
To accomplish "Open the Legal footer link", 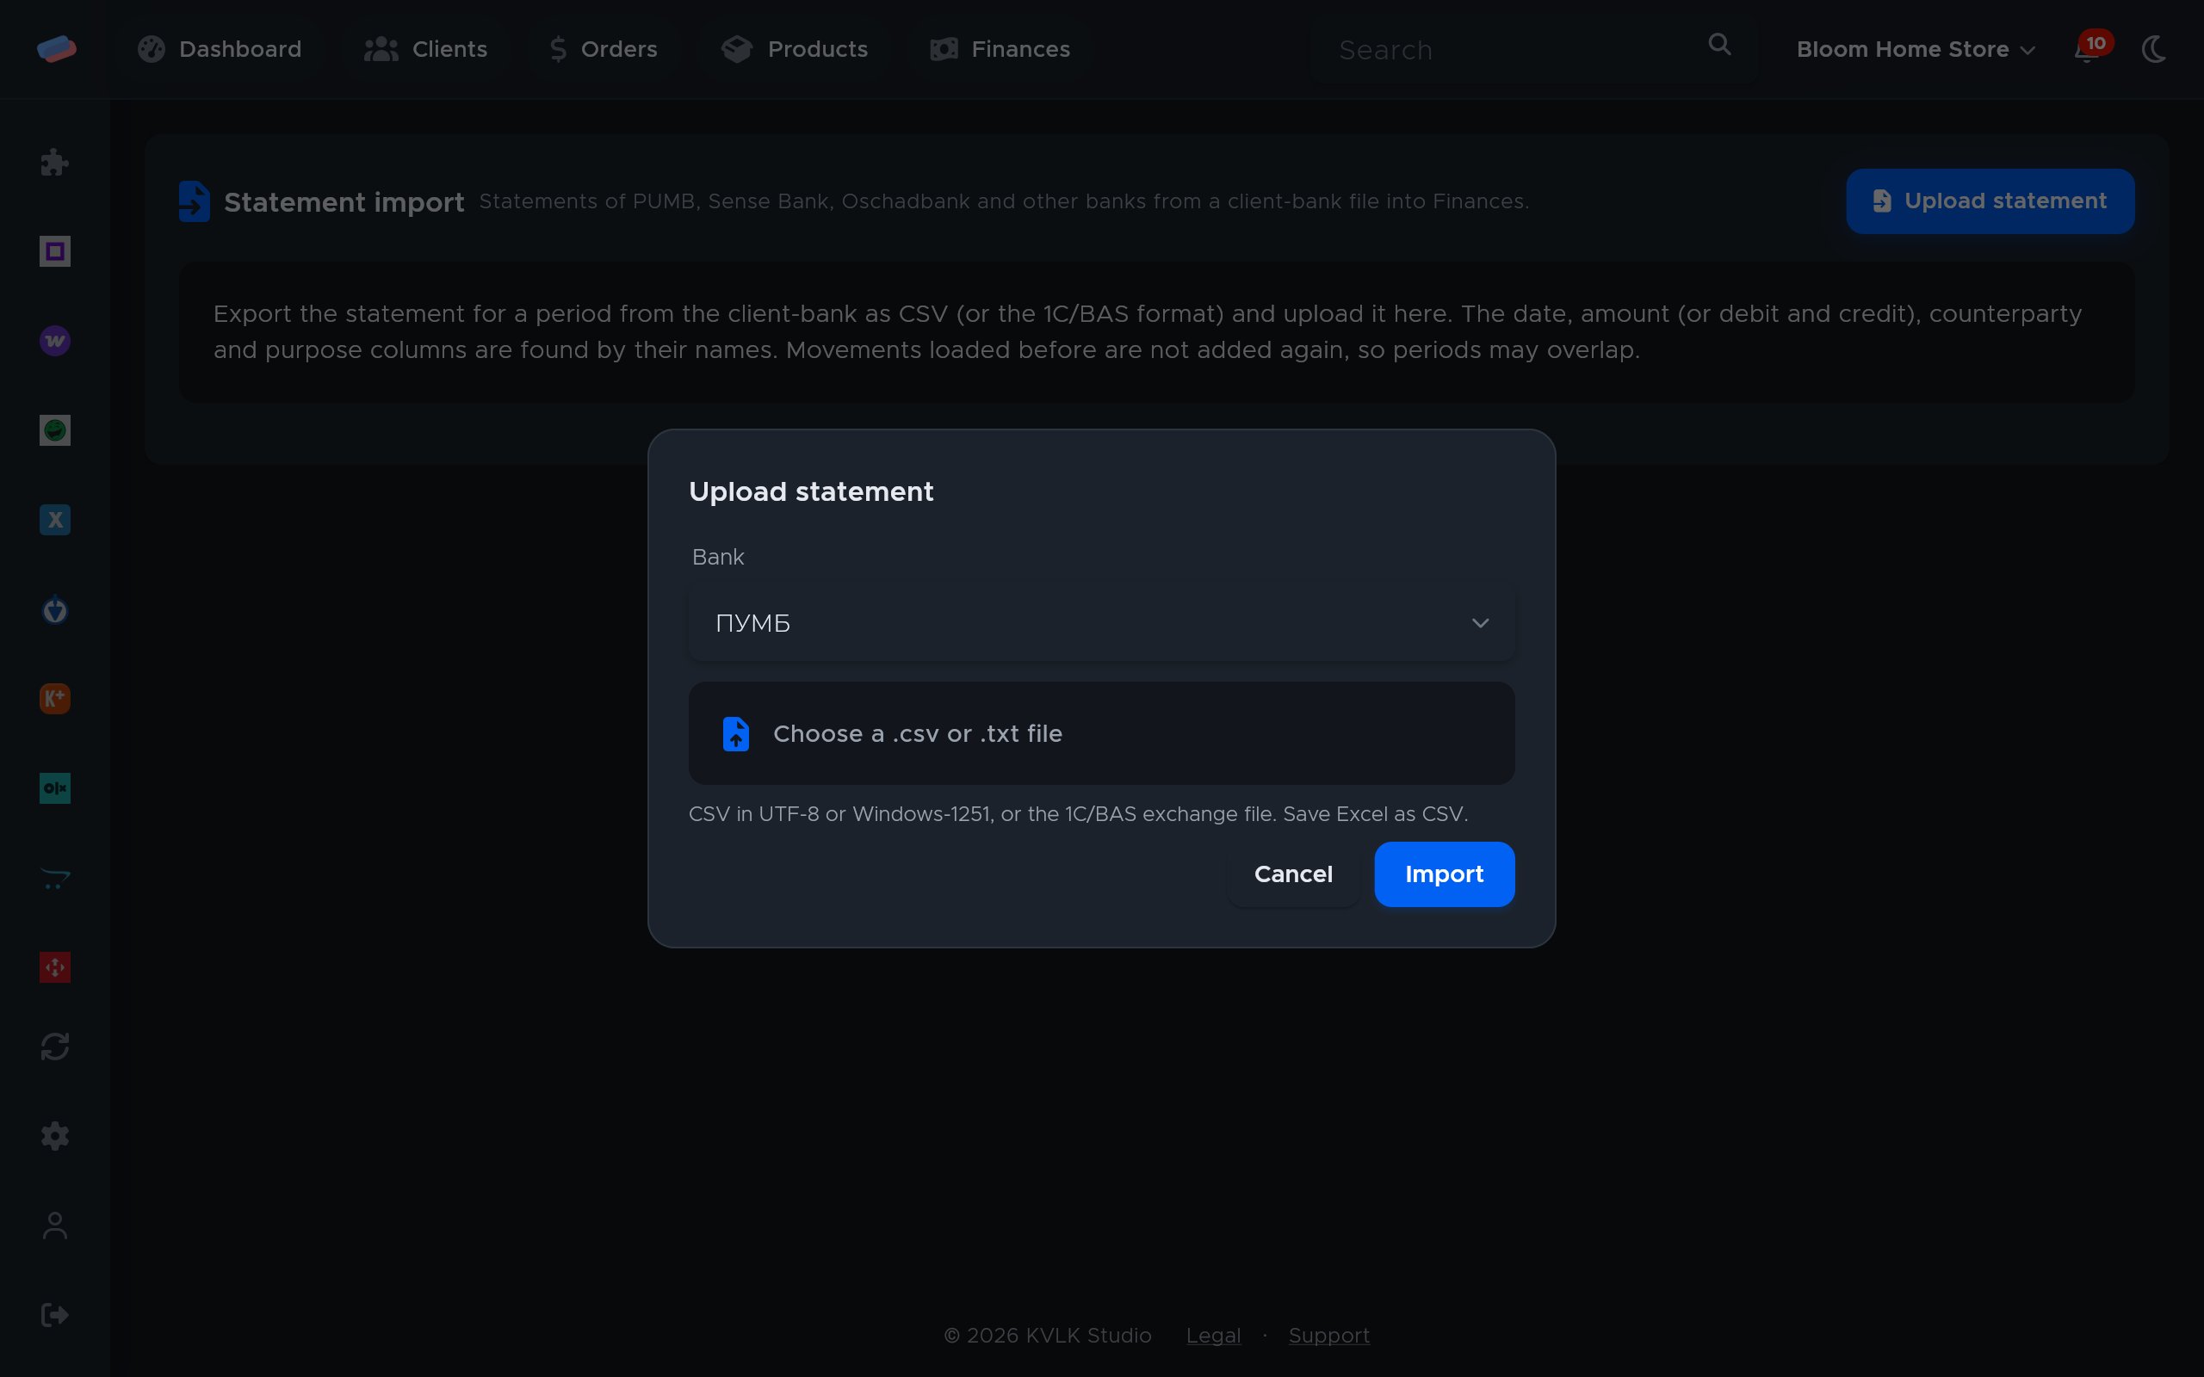I will point(1213,1335).
